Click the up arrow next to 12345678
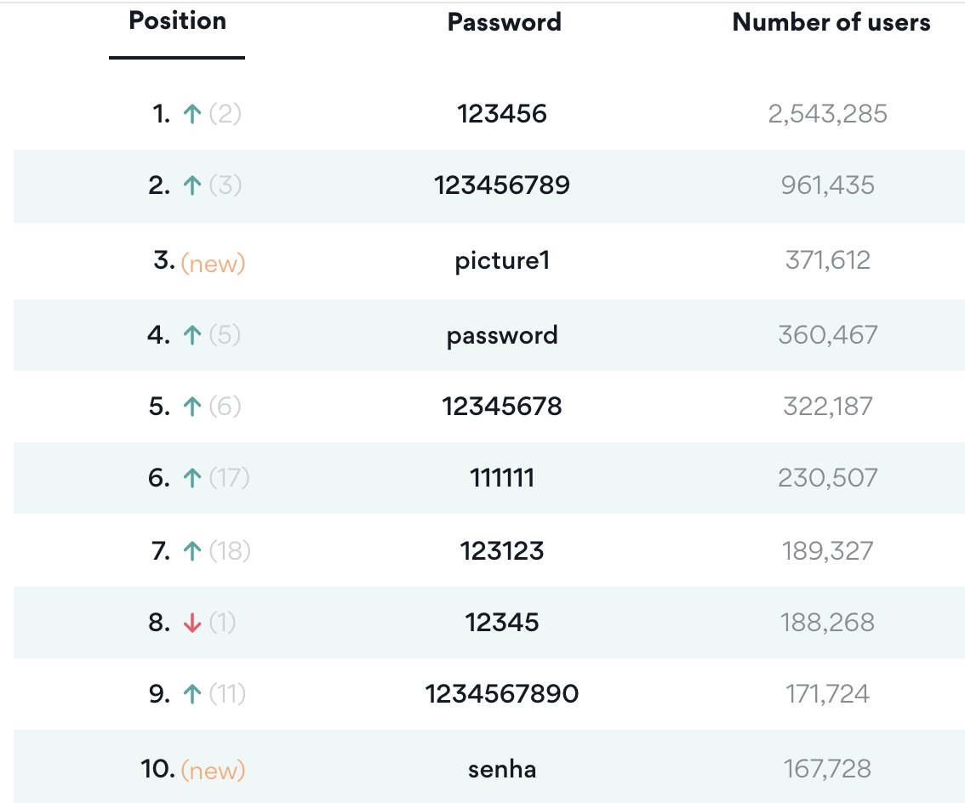Screen dimensions: 965x803 click(x=192, y=406)
